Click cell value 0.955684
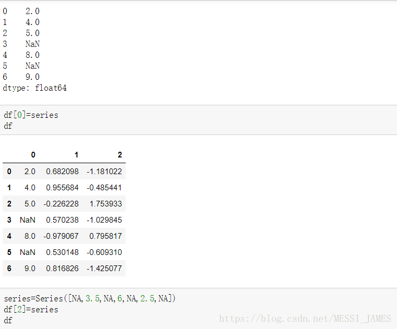Screen dimensions: 397x329 (62, 188)
